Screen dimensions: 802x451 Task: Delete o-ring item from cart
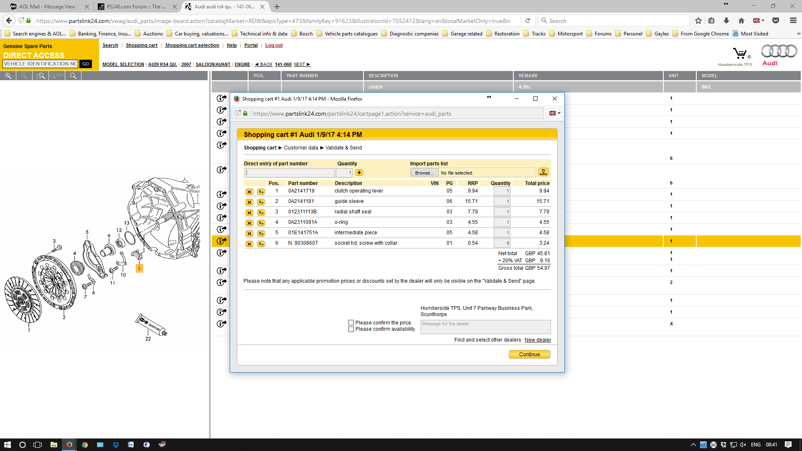[249, 223]
